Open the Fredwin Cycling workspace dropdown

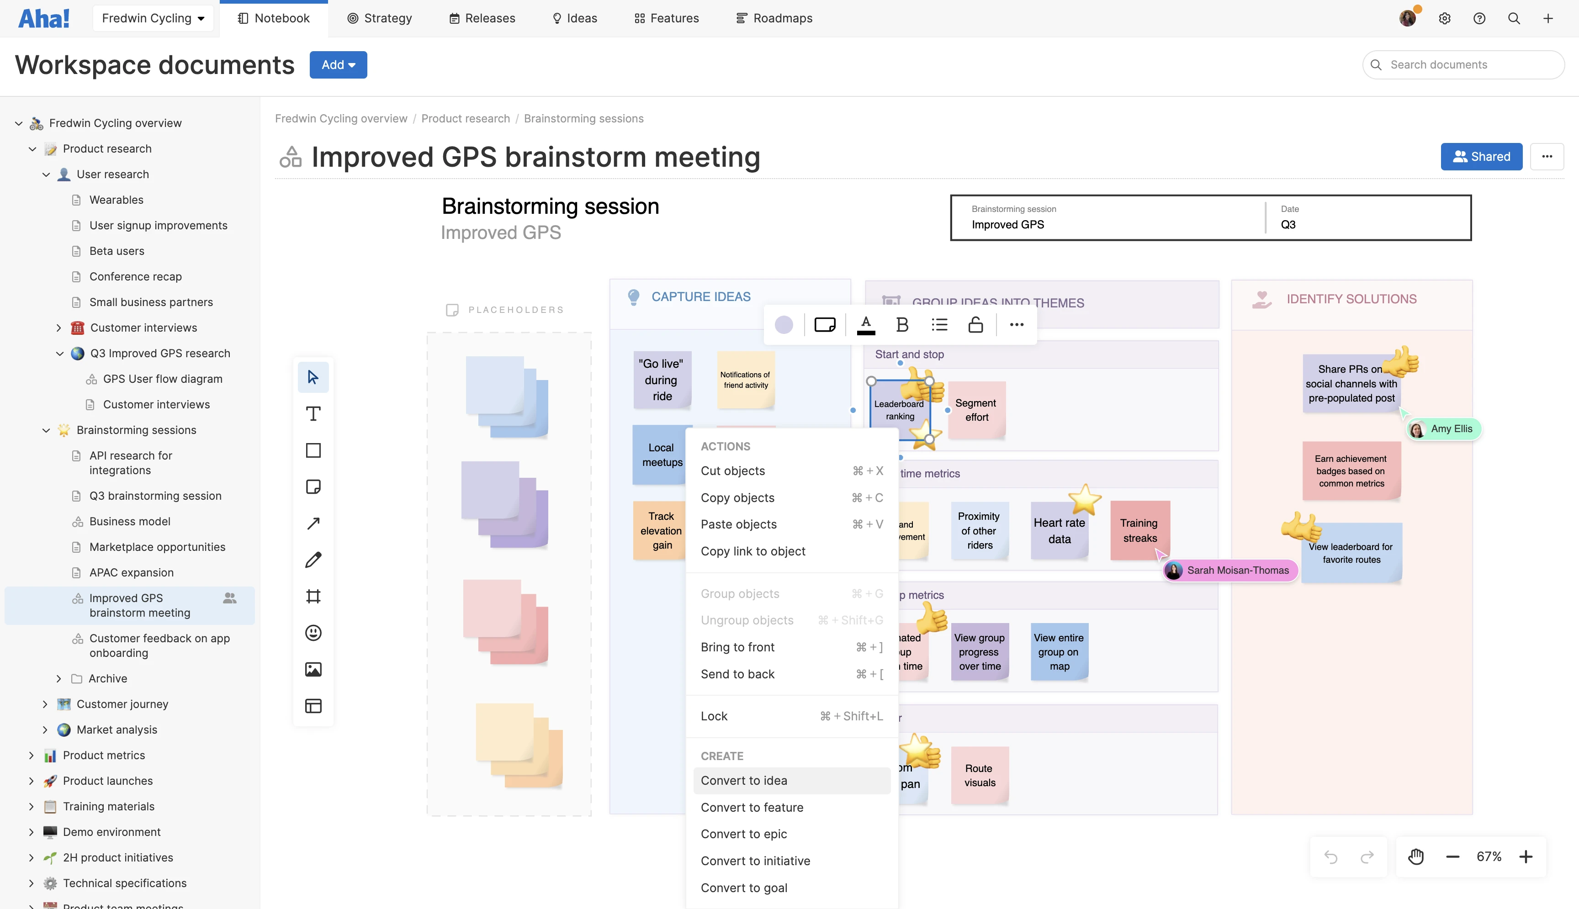153,18
